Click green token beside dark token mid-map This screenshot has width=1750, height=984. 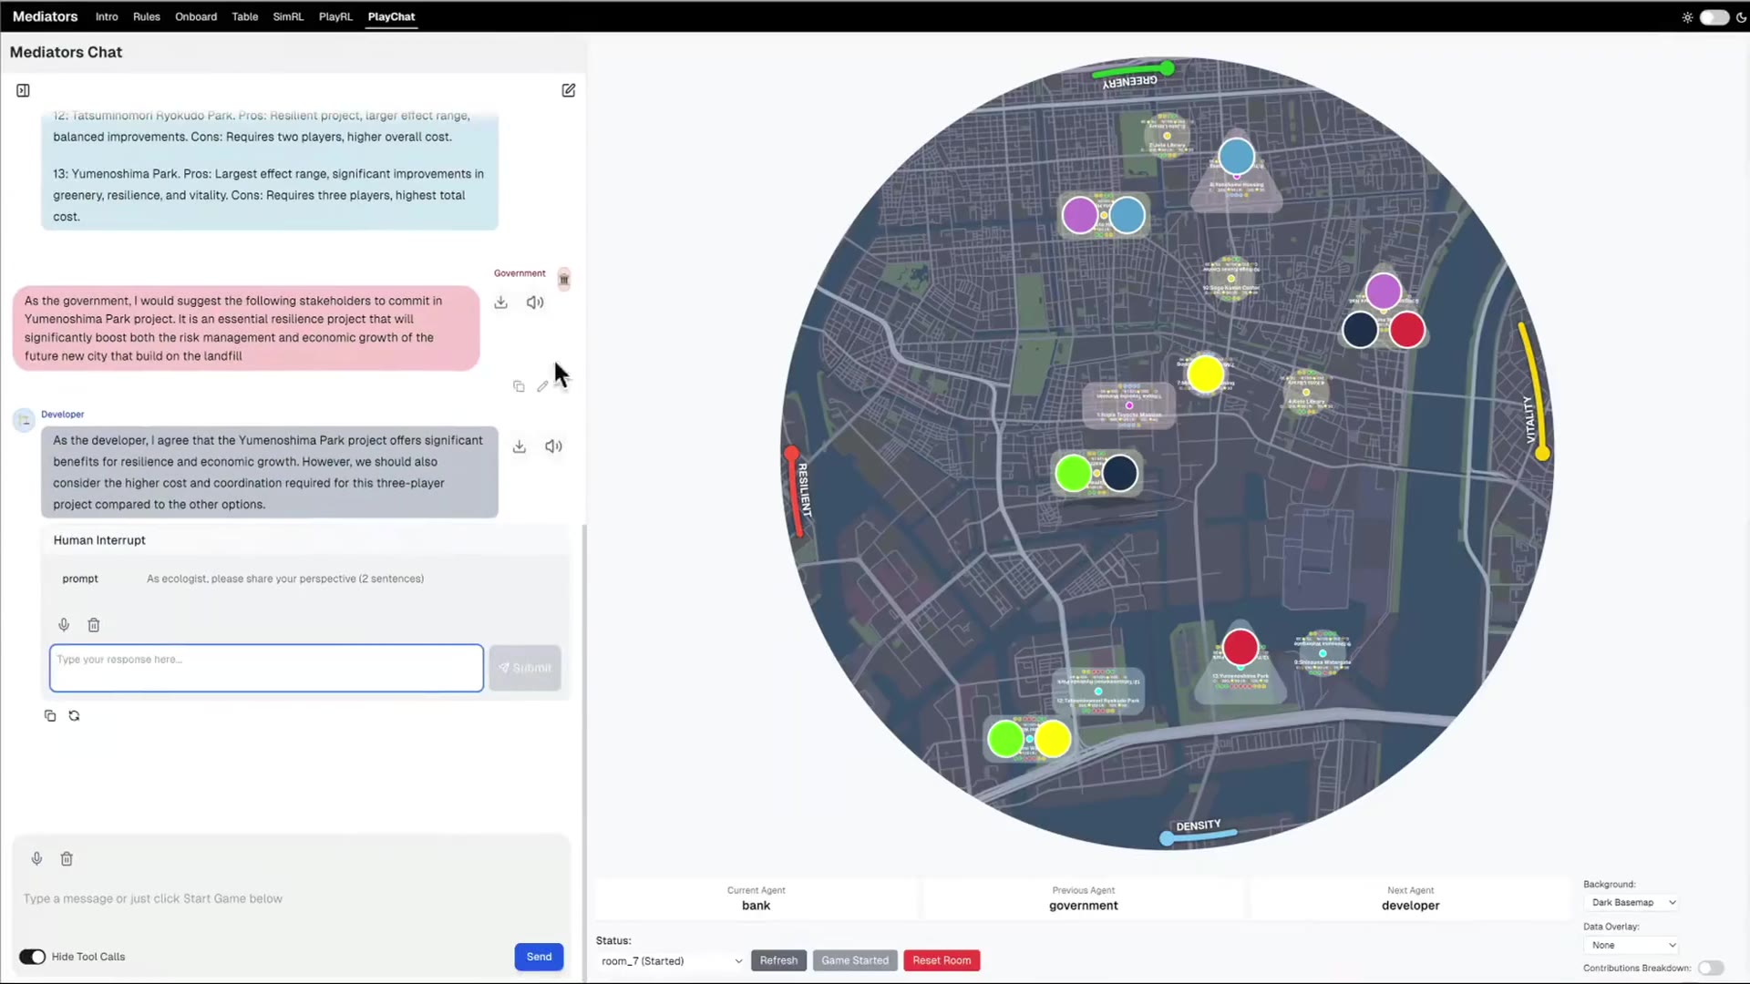(x=1073, y=473)
